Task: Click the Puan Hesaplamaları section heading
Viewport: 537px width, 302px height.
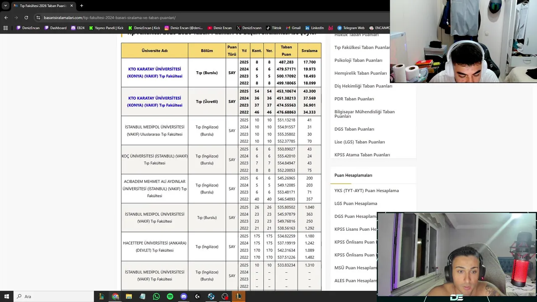Action: (353, 175)
